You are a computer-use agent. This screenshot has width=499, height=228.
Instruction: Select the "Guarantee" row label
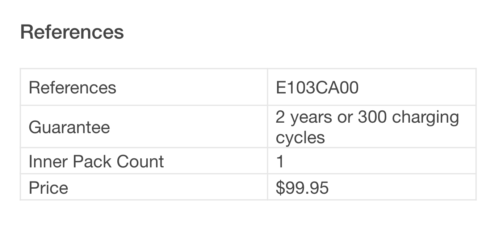click(x=69, y=127)
